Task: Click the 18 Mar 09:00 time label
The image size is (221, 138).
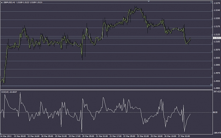Action: (47, 136)
